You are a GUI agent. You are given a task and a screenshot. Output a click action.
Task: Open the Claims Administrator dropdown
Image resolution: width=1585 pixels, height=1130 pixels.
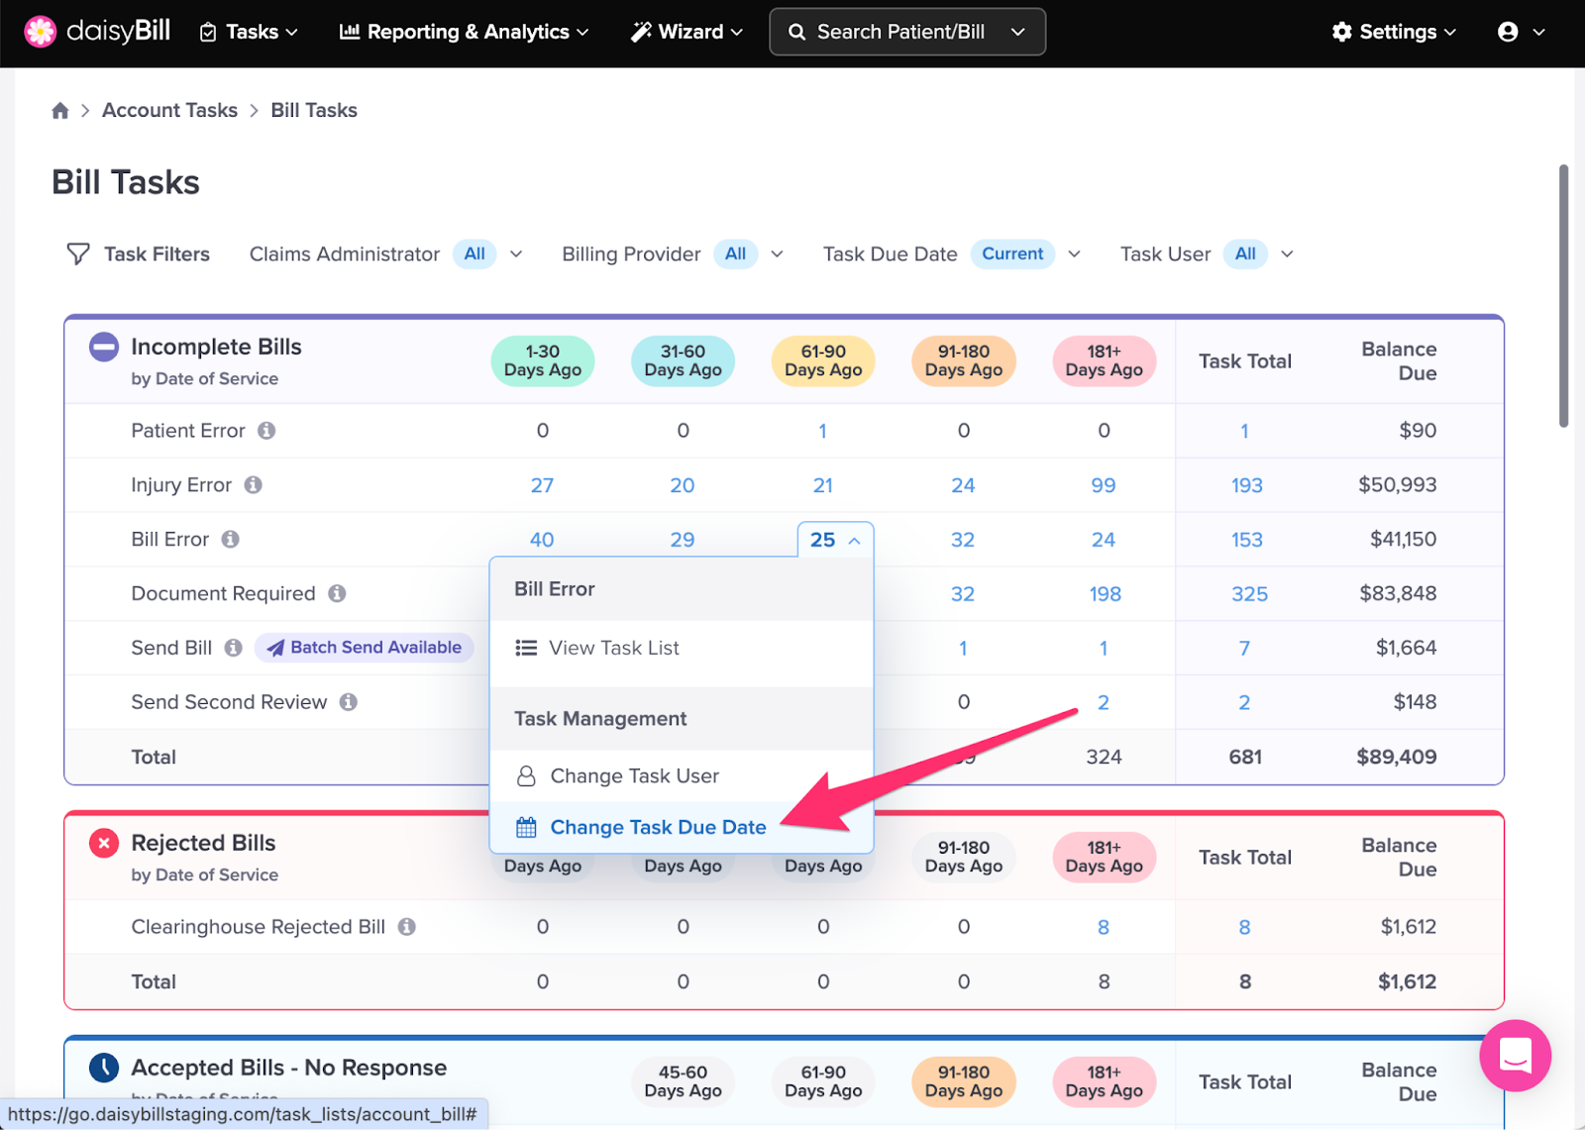click(x=517, y=254)
